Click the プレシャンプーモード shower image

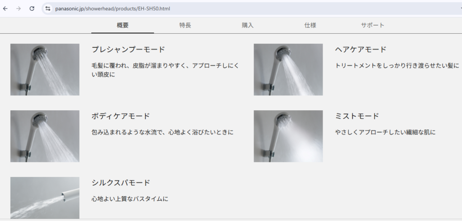[x=45, y=69]
